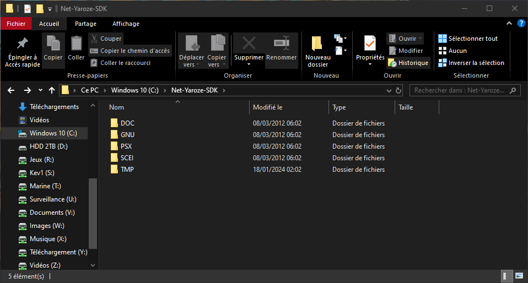Click the Supprimer red X icon

click(x=249, y=43)
